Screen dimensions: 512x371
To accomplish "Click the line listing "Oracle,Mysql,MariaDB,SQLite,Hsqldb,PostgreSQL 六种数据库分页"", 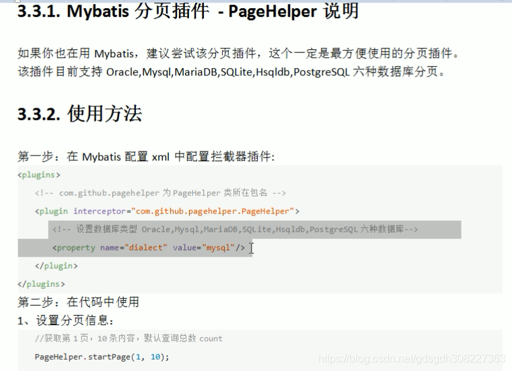I will pyautogui.click(x=231, y=71).
